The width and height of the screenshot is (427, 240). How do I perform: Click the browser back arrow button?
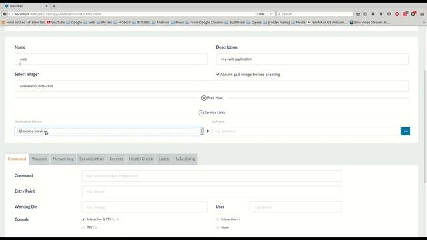point(5,14)
